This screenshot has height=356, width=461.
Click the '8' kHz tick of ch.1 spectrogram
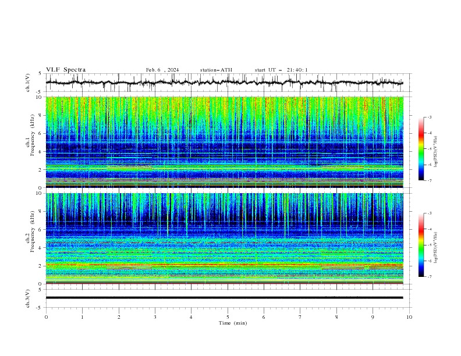41,115
